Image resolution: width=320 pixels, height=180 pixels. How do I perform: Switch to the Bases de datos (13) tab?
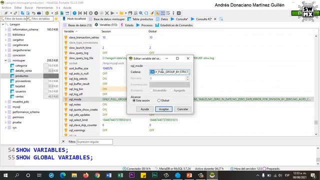point(77,25)
